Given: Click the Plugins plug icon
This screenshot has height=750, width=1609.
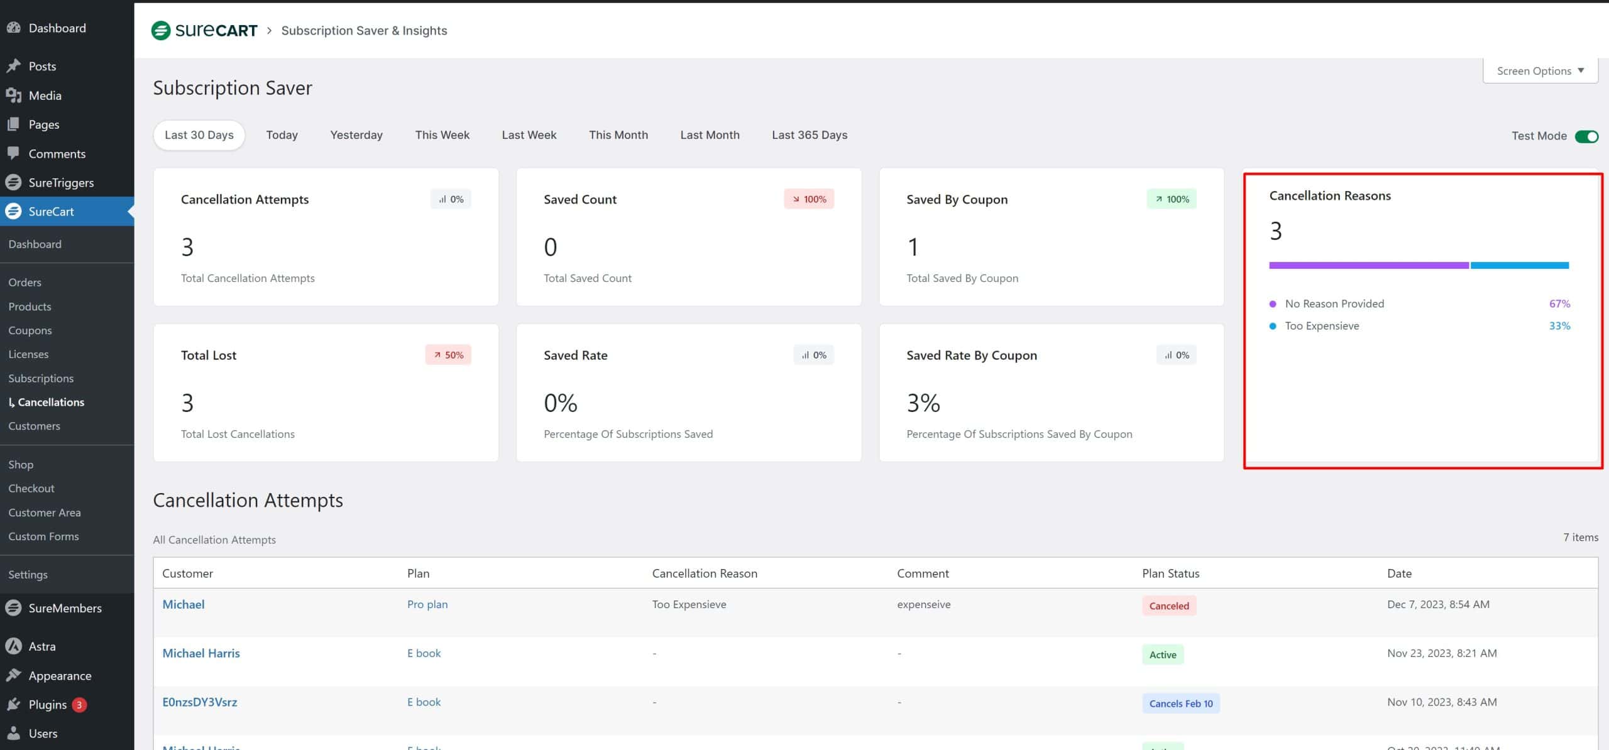Looking at the screenshot, I should (13, 704).
